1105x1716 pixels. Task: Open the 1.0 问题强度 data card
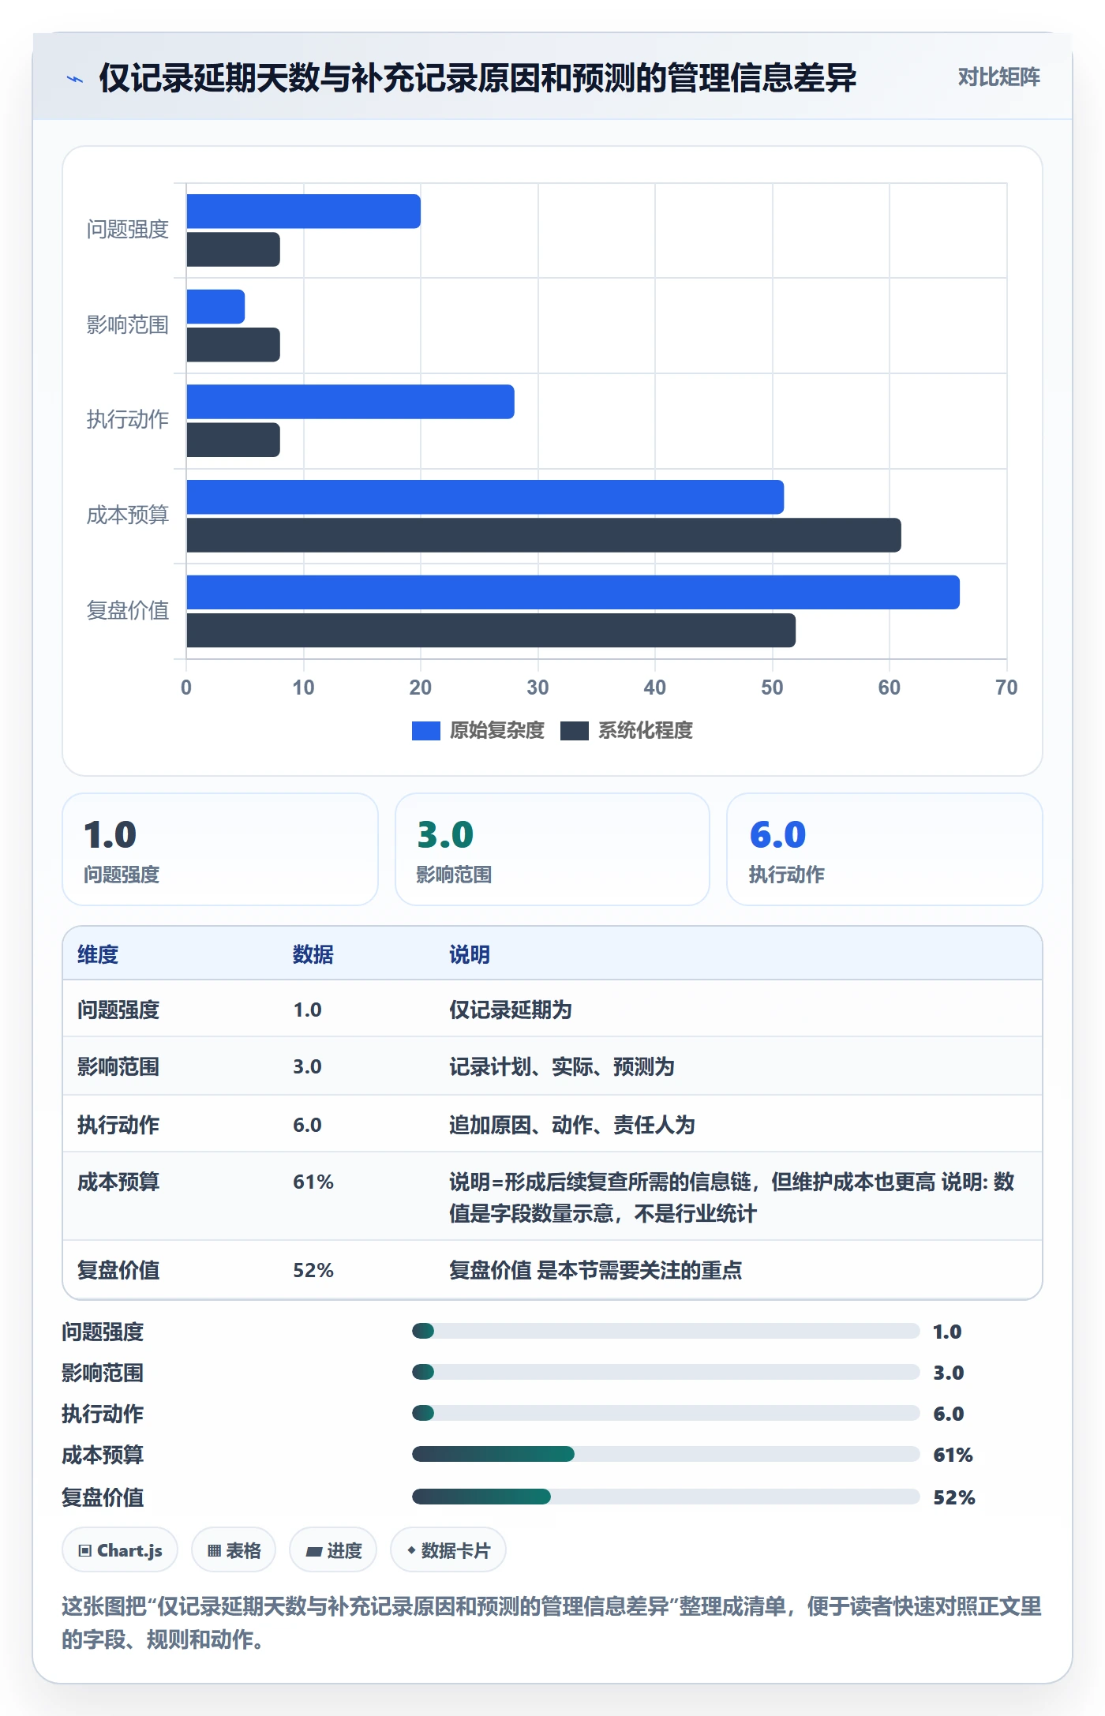220,849
